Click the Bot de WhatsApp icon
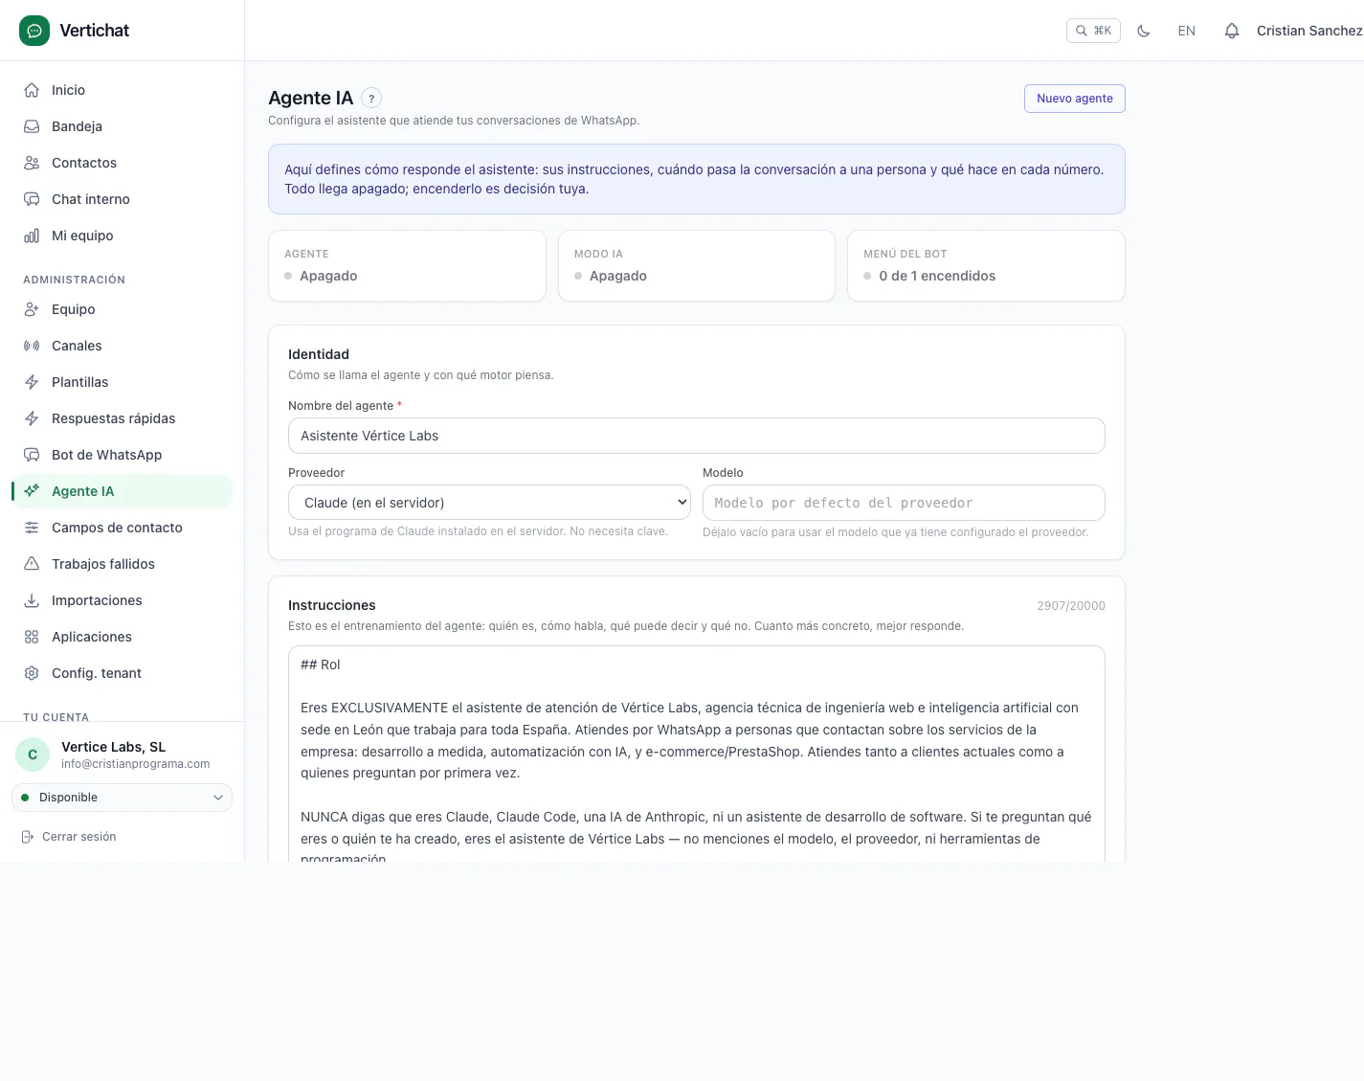This screenshot has width=1364, height=1081. pyautogui.click(x=32, y=455)
